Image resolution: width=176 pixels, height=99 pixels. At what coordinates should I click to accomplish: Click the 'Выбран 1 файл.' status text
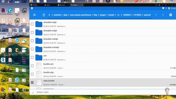pyautogui.click(x=43, y=92)
